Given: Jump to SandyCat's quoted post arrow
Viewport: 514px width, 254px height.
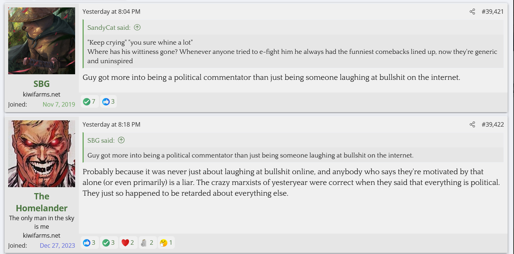Looking at the screenshot, I should (137, 27).
